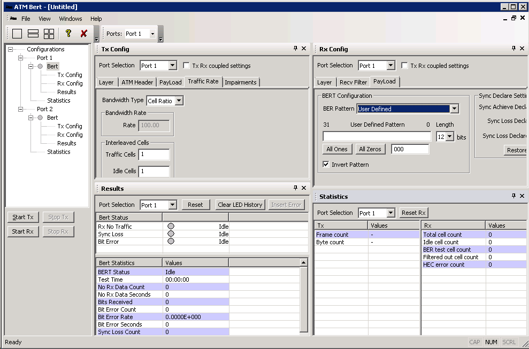Click the Start Rx button
Screen dimensions: 529x349
(x=23, y=231)
